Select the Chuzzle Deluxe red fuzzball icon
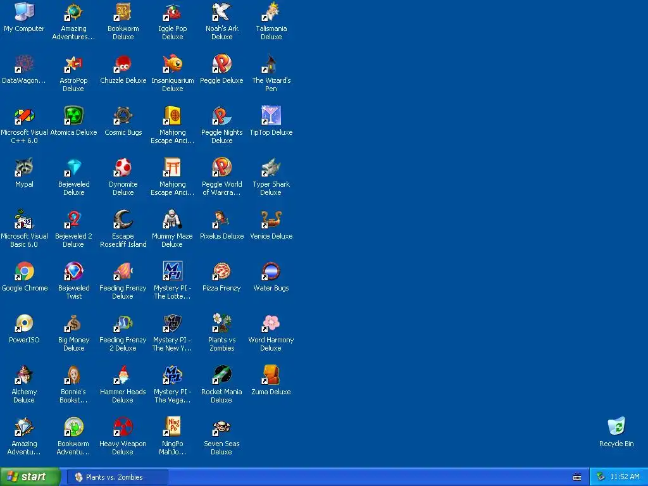The height and width of the screenshot is (486, 648). coord(123,64)
